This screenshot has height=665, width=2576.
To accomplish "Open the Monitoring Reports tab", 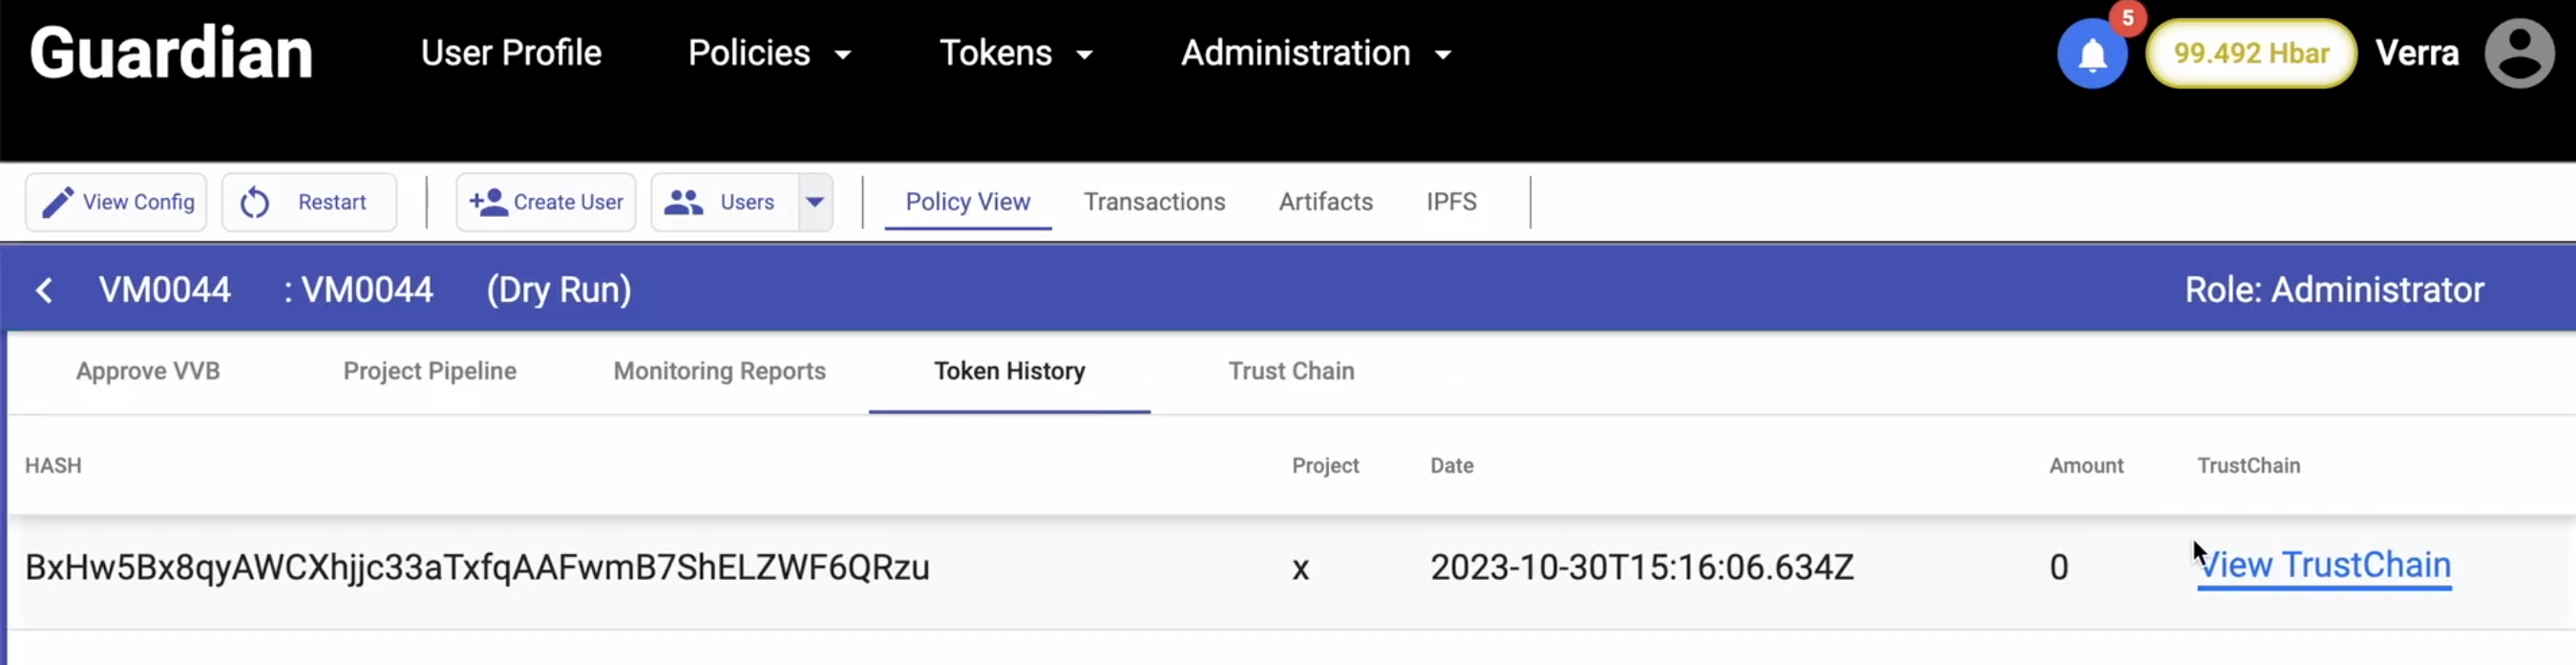I will click(719, 371).
